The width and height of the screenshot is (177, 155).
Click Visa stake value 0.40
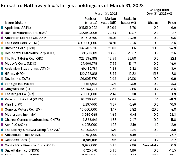click(x=133, y=104)
